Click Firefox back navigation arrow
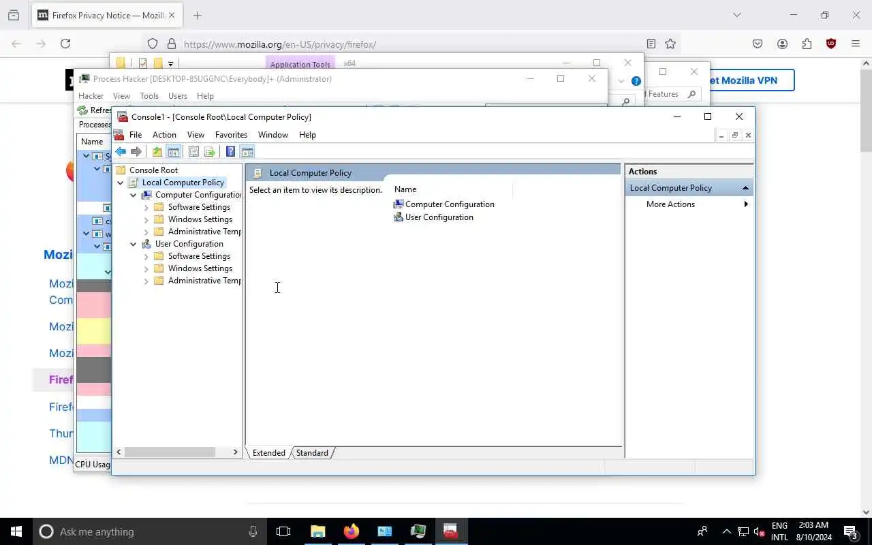The width and height of the screenshot is (872, 545). point(16,44)
